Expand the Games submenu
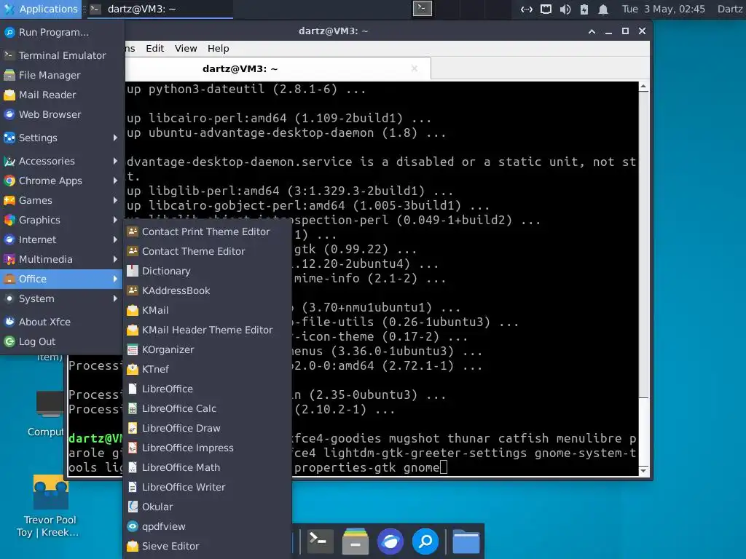Image resolution: width=746 pixels, height=559 pixels. point(62,201)
